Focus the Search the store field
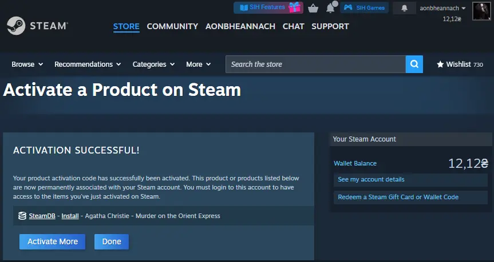This screenshot has width=494, height=262. [x=315, y=64]
